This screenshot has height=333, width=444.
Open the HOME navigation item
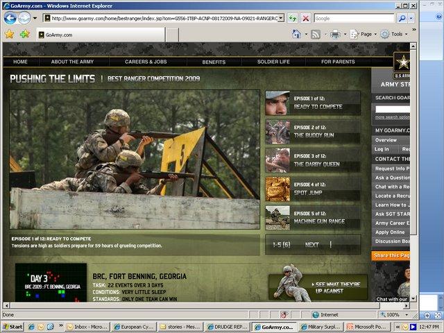point(20,62)
